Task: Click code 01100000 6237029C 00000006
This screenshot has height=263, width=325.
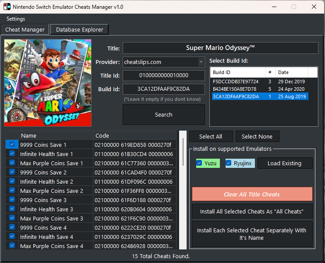Action: click(x=135, y=237)
